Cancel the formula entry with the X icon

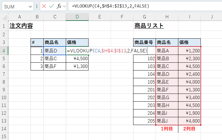44,6
